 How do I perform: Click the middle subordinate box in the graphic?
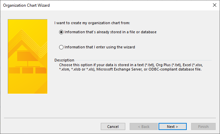(28, 70)
